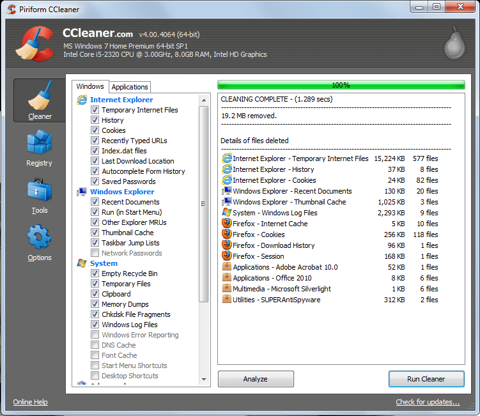Uncheck Recent Documents checkbox
The width and height of the screenshot is (480, 416).
(x=95, y=202)
